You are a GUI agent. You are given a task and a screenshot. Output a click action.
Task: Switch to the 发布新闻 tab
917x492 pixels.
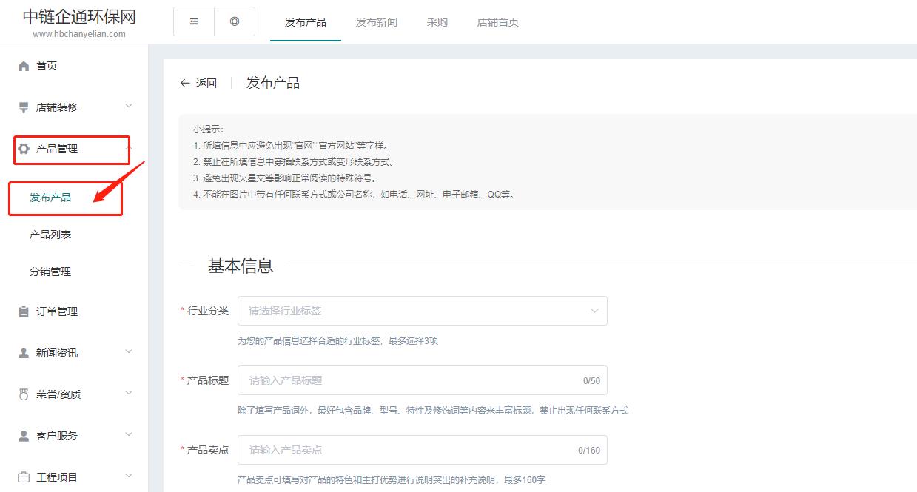click(376, 22)
